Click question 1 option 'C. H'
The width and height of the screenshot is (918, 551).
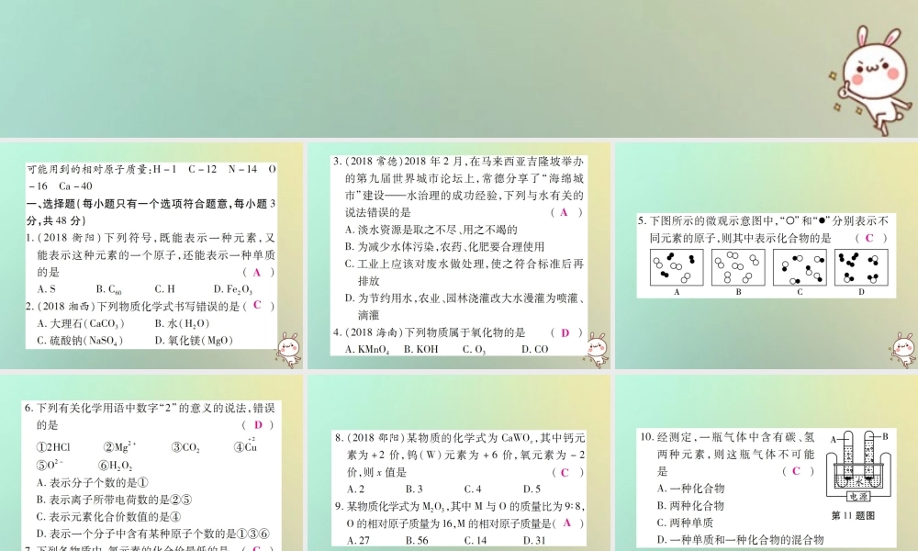click(x=164, y=288)
